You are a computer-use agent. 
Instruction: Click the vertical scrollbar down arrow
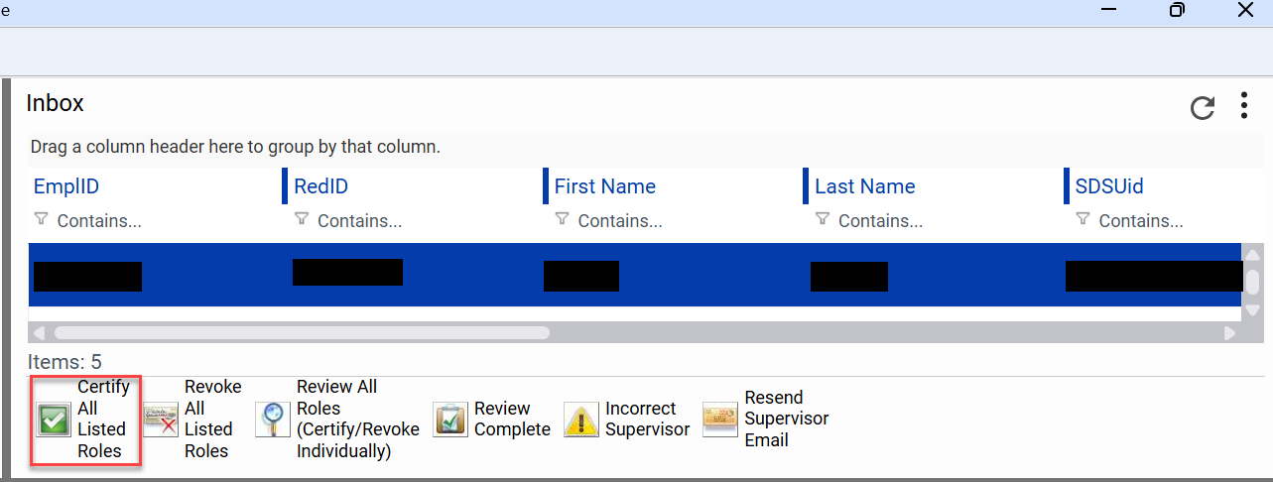1252,310
